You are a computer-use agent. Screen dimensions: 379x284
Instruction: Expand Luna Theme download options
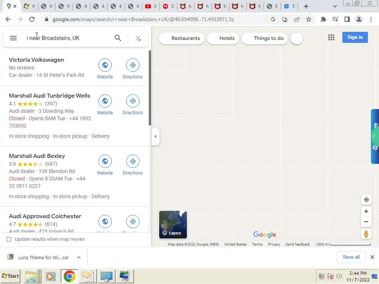[79, 257]
